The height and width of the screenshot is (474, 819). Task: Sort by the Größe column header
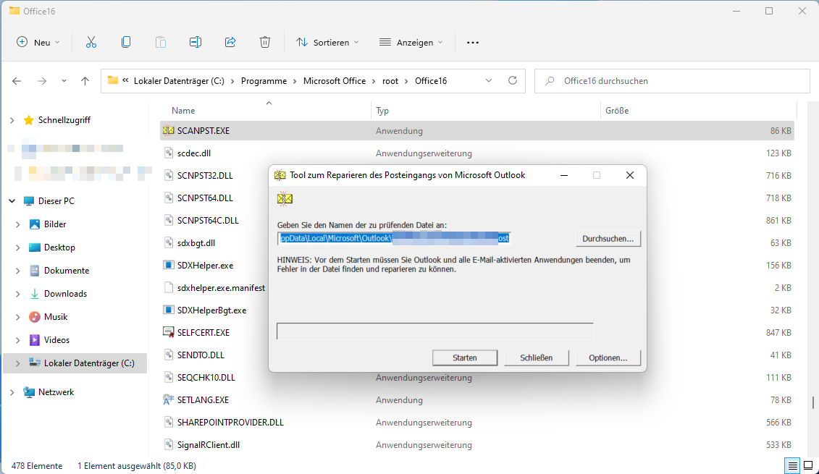pos(617,111)
